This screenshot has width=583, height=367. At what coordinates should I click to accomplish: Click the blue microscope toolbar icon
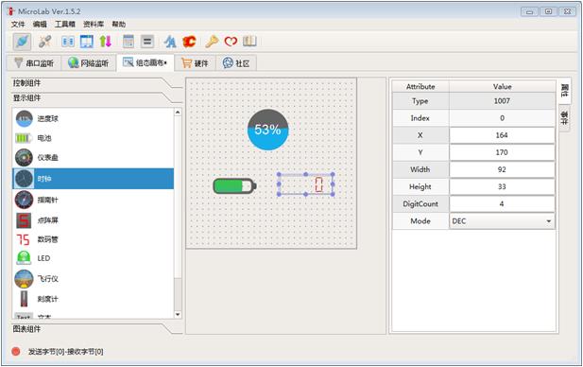coord(170,42)
